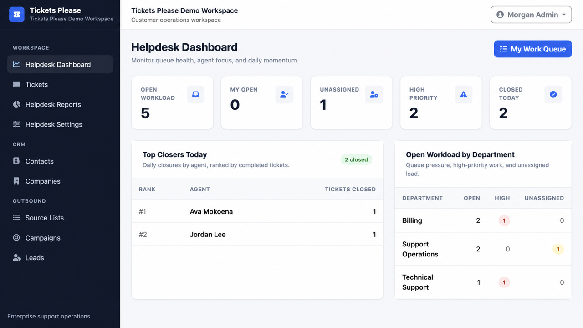
Task: Select the Unassigned card value 1
Action: (323, 105)
